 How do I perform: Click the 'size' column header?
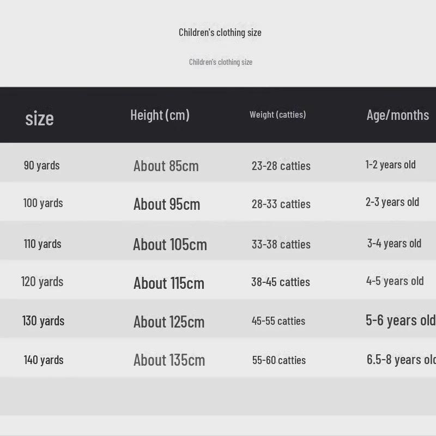(39, 118)
